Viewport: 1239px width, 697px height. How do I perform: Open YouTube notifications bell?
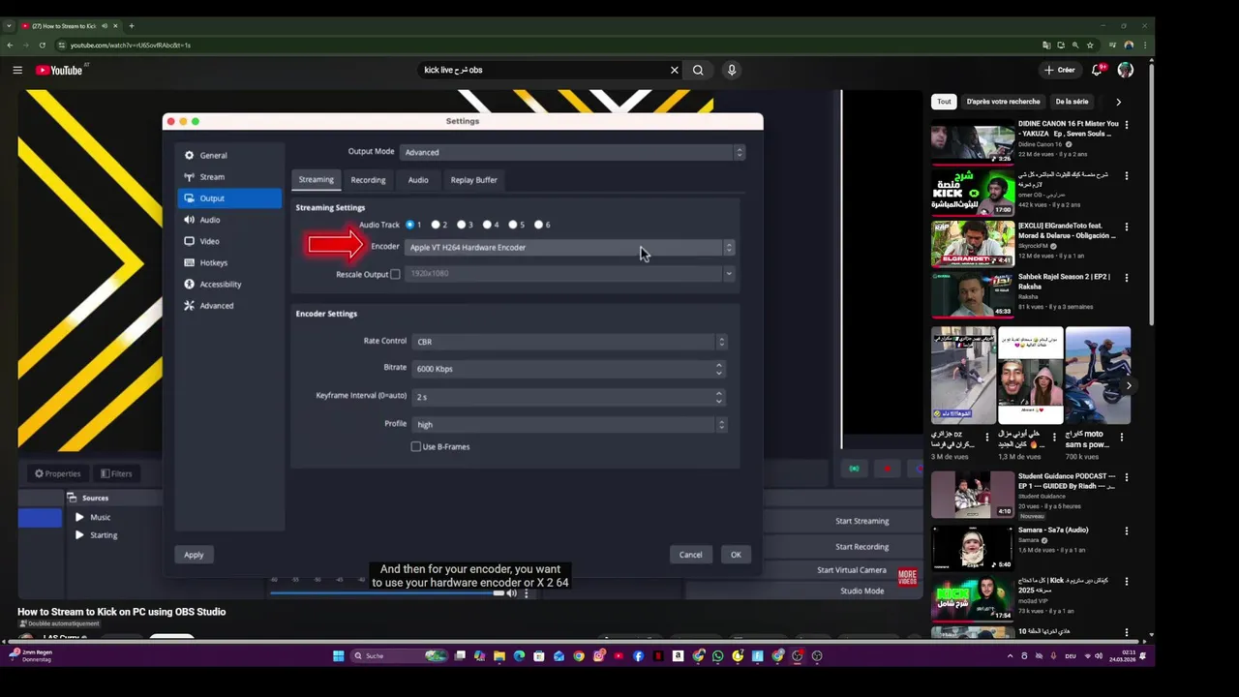pyautogui.click(x=1097, y=70)
